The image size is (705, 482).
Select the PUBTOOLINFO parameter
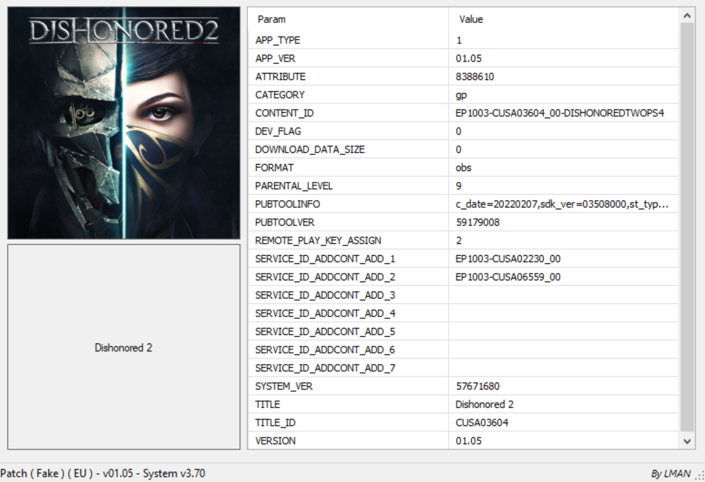click(287, 204)
